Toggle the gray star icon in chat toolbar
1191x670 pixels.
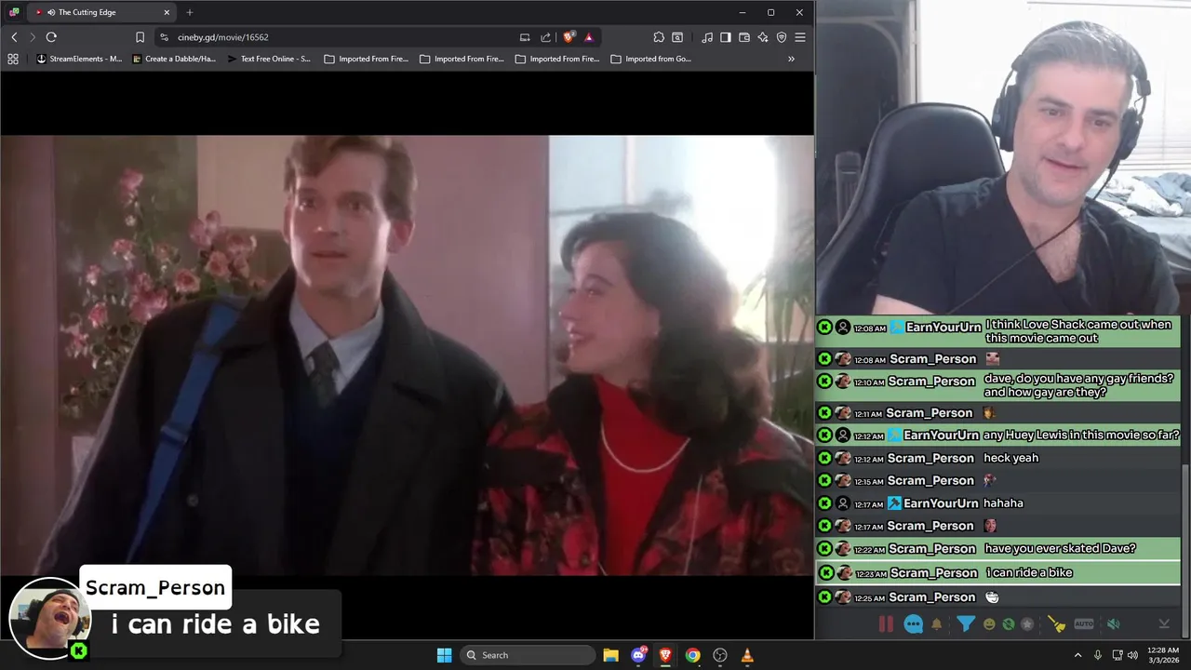click(x=1027, y=624)
